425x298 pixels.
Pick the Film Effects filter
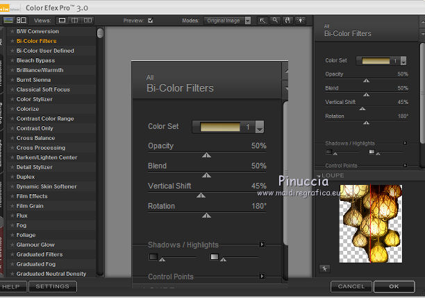32,196
